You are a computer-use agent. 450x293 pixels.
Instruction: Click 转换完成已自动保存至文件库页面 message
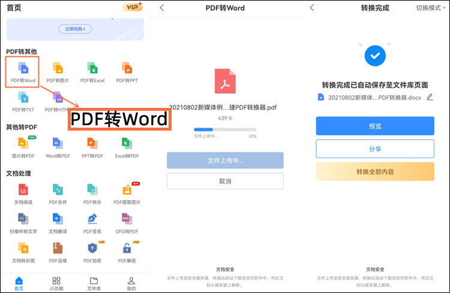tap(375, 85)
